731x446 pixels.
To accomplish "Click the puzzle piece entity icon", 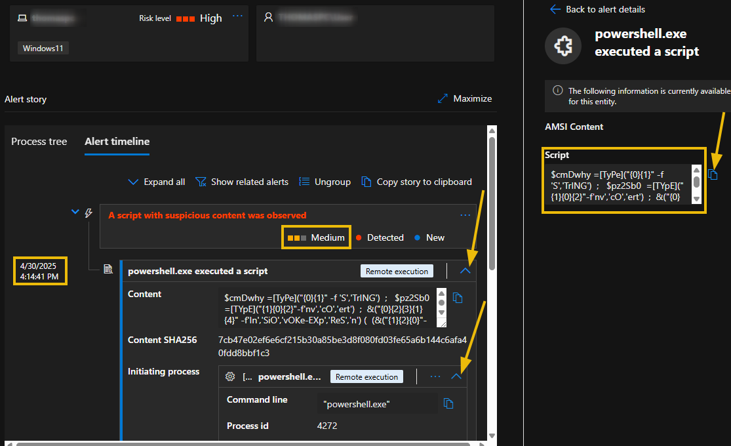I will [563, 46].
